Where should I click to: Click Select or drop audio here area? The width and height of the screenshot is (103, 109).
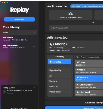coord(71,15)
